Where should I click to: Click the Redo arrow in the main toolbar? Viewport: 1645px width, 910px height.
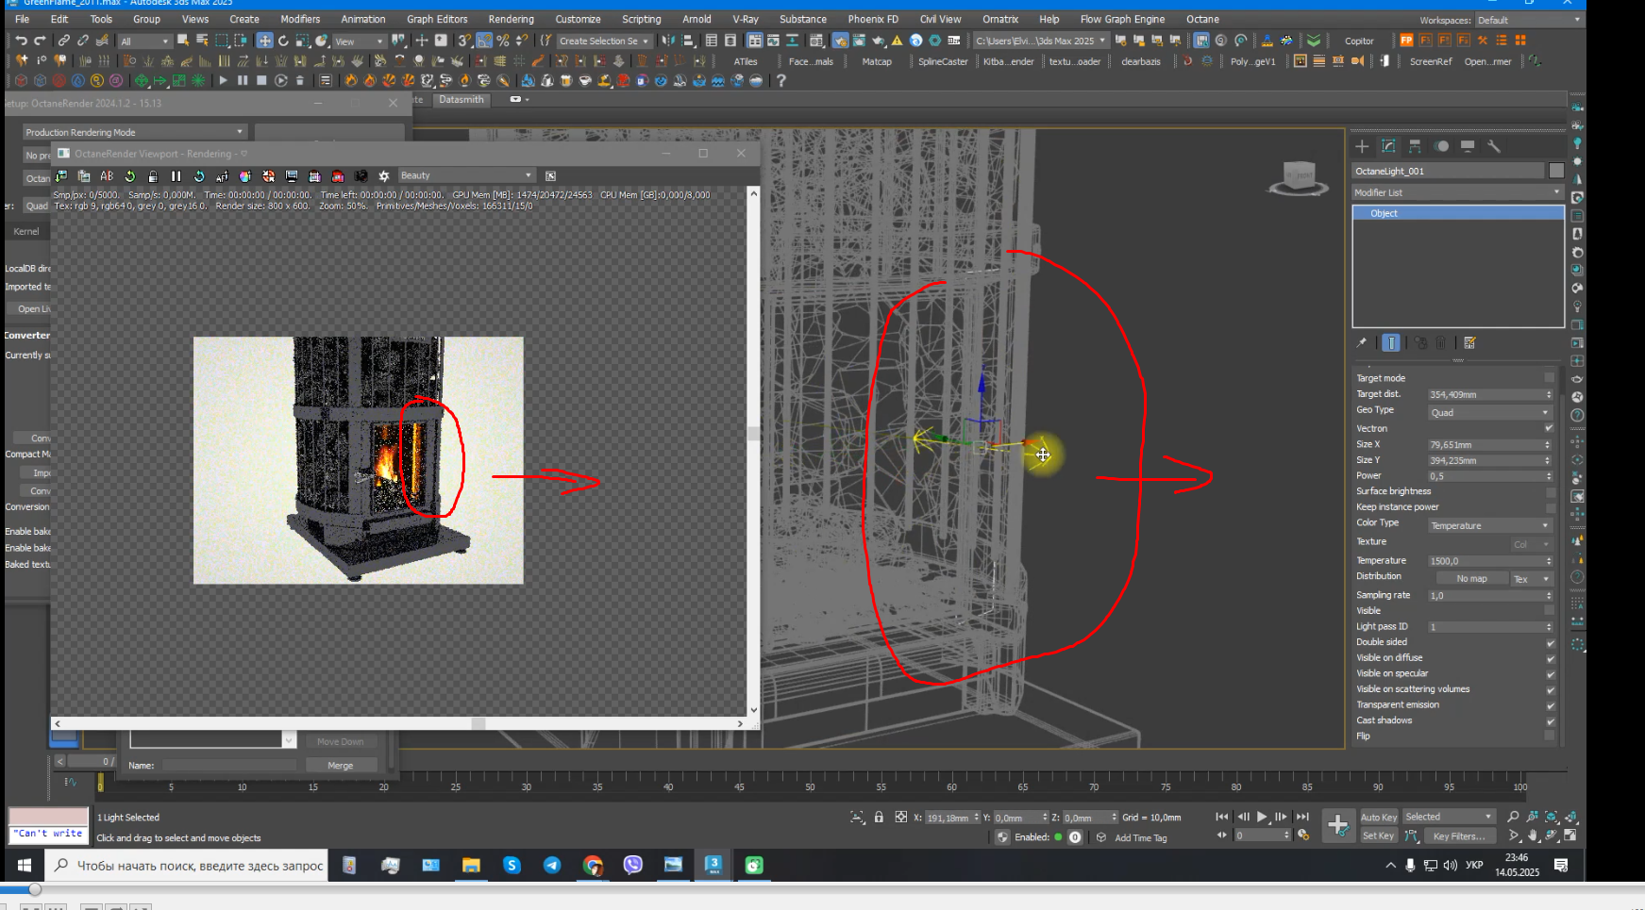[x=40, y=41]
